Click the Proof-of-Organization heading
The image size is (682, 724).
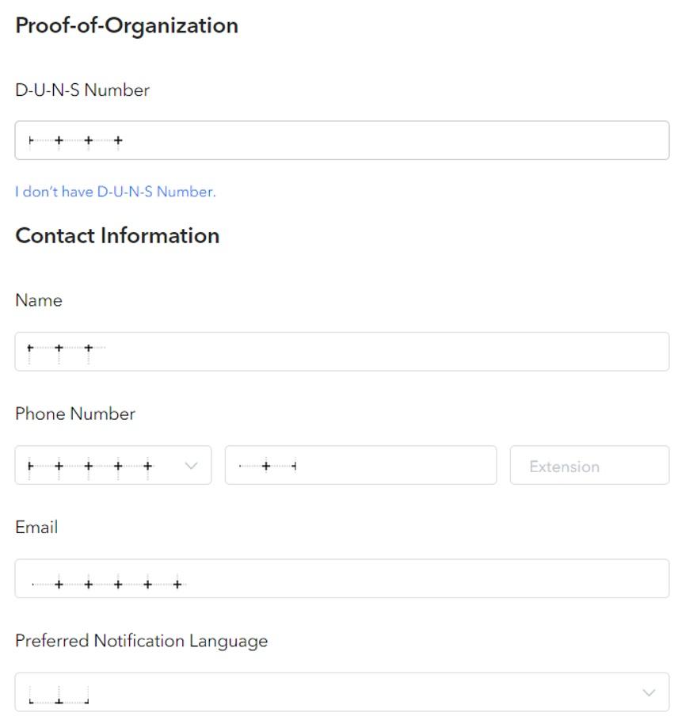tap(127, 26)
